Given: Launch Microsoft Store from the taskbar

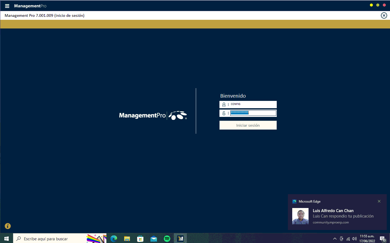Looking at the screenshot, I should tap(140, 239).
